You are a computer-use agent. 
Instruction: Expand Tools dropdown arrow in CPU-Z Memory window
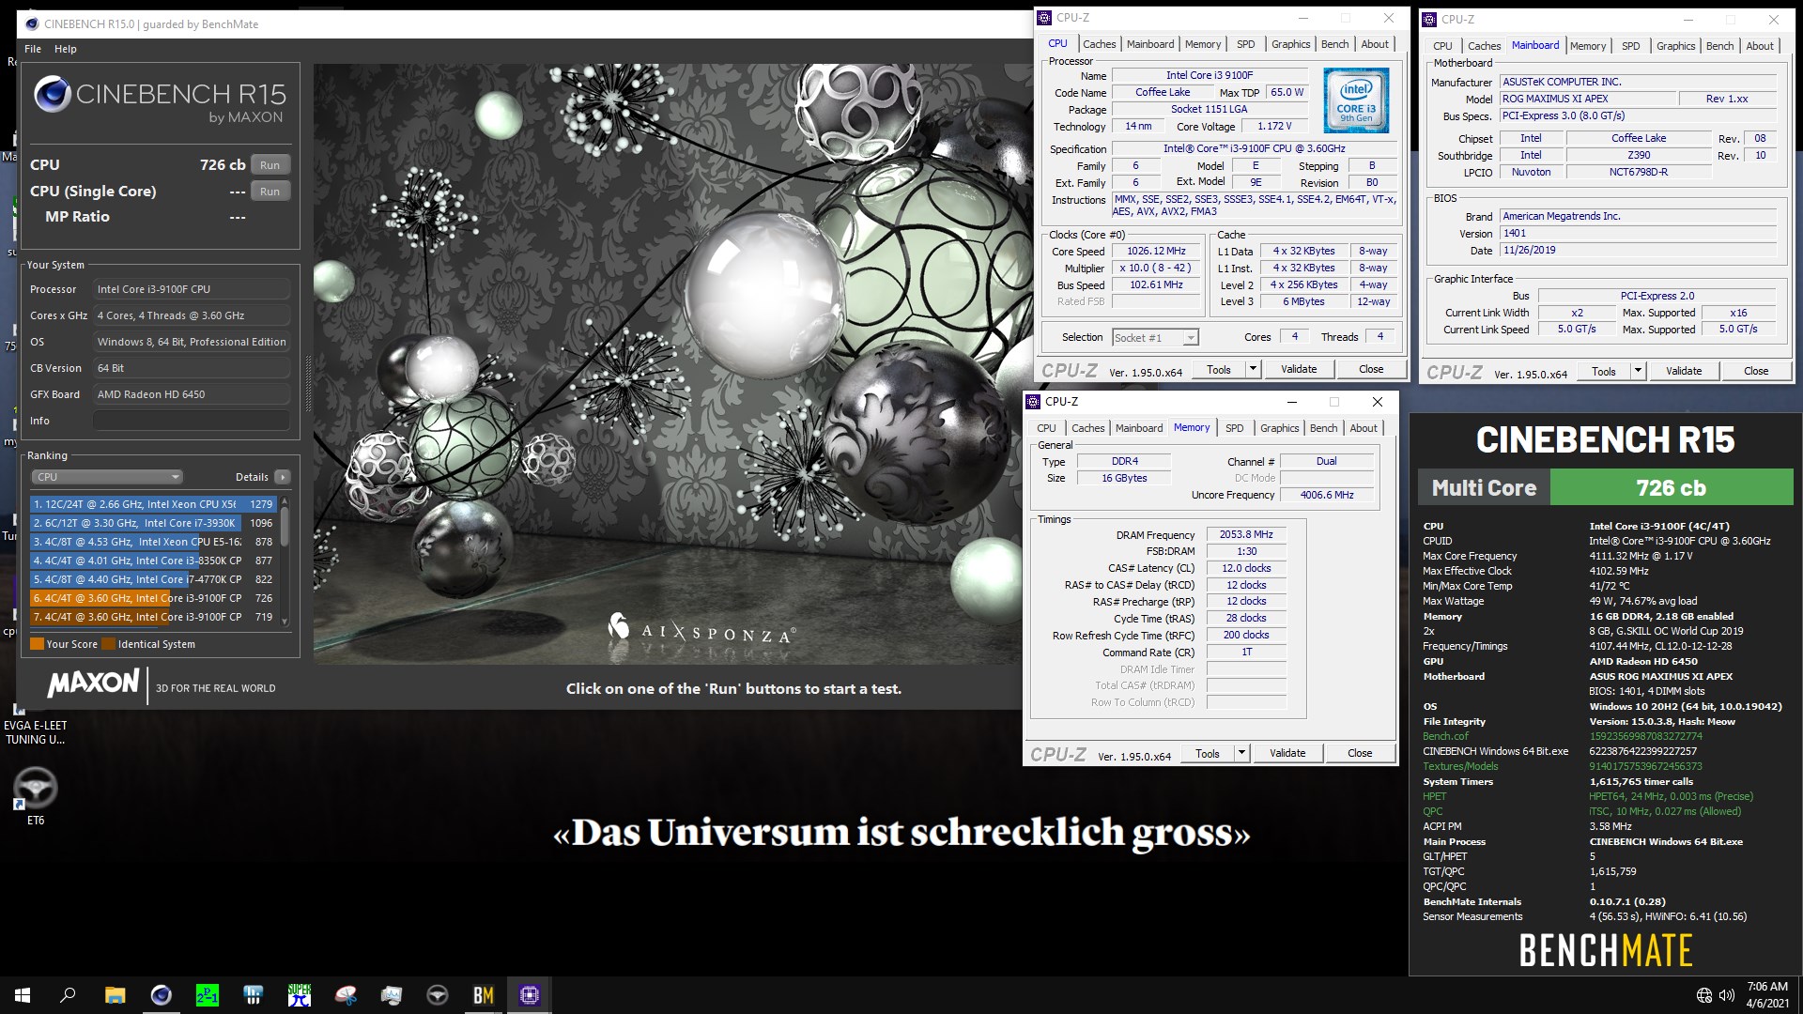coord(1241,753)
